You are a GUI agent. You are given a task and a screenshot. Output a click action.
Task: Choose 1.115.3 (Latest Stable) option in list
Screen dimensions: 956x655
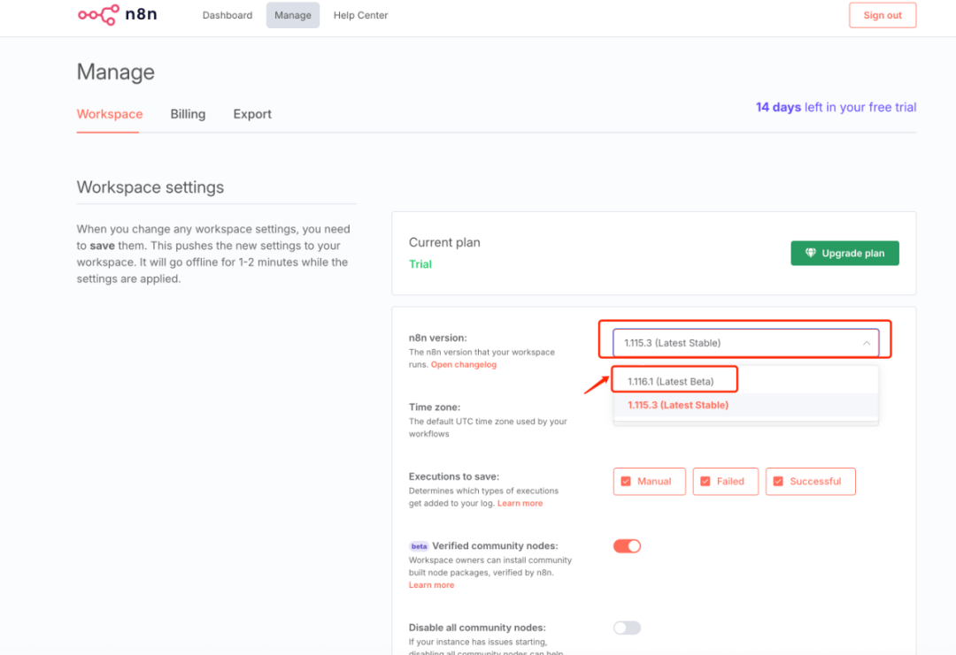point(678,405)
